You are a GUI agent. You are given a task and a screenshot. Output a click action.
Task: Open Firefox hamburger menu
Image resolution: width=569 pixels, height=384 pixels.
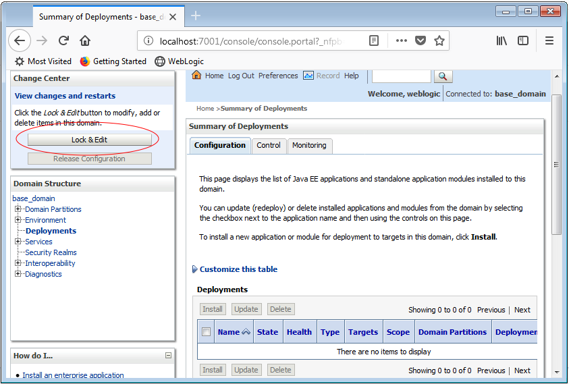point(549,40)
